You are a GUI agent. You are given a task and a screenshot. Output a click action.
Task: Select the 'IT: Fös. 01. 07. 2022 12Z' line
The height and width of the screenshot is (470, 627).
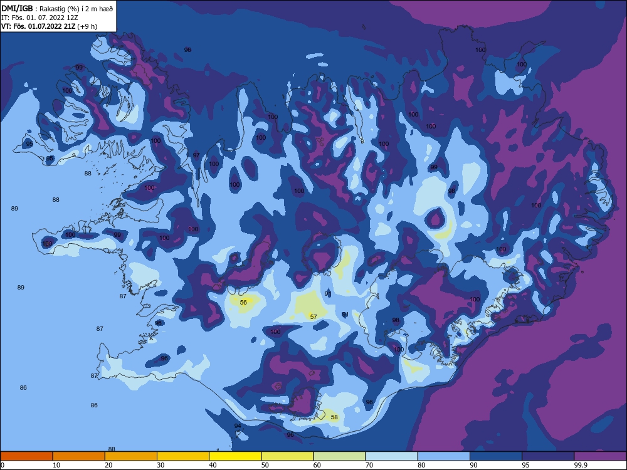pyautogui.click(x=40, y=18)
